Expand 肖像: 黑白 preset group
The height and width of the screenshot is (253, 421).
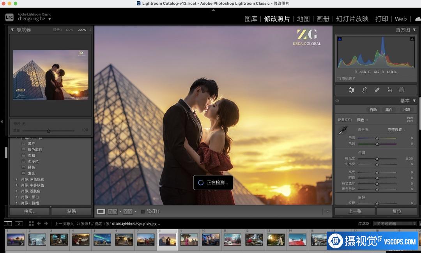tap(16, 197)
